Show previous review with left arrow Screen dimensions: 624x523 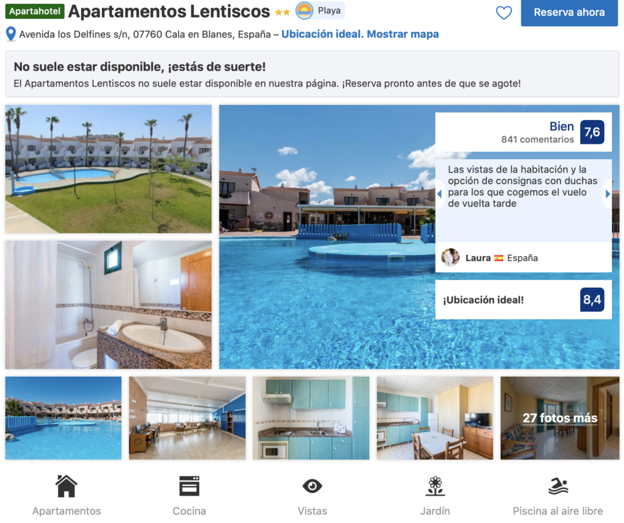coord(440,194)
